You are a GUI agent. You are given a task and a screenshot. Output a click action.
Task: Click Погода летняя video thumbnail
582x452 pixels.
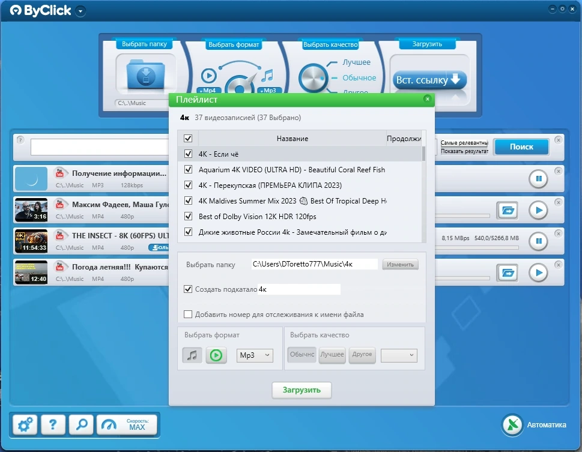pyautogui.click(x=31, y=273)
